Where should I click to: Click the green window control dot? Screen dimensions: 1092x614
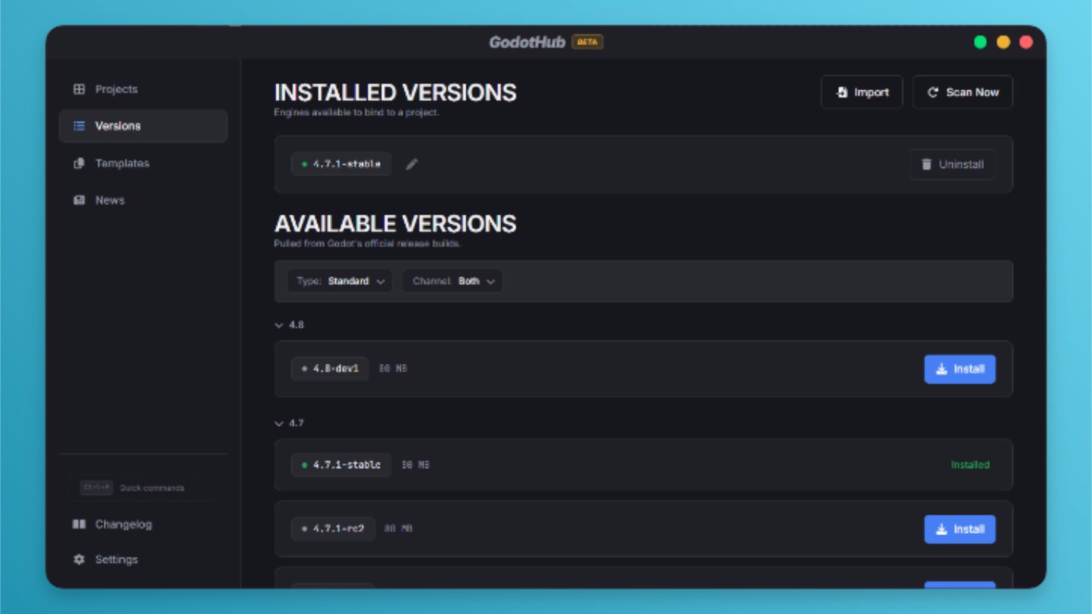tap(980, 42)
